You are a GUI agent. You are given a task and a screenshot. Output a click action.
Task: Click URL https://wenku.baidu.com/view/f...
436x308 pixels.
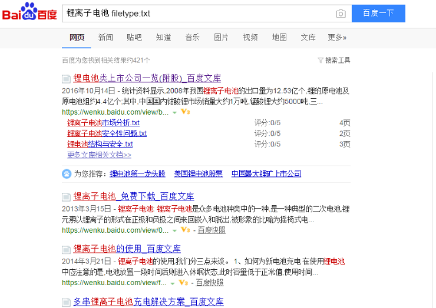[114, 283]
